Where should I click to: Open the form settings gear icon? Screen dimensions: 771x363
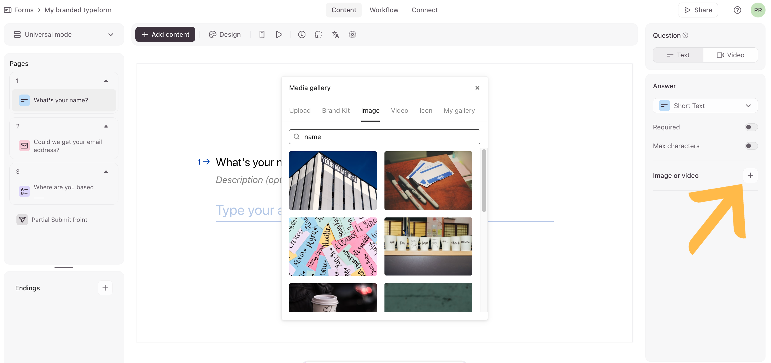[x=352, y=34]
